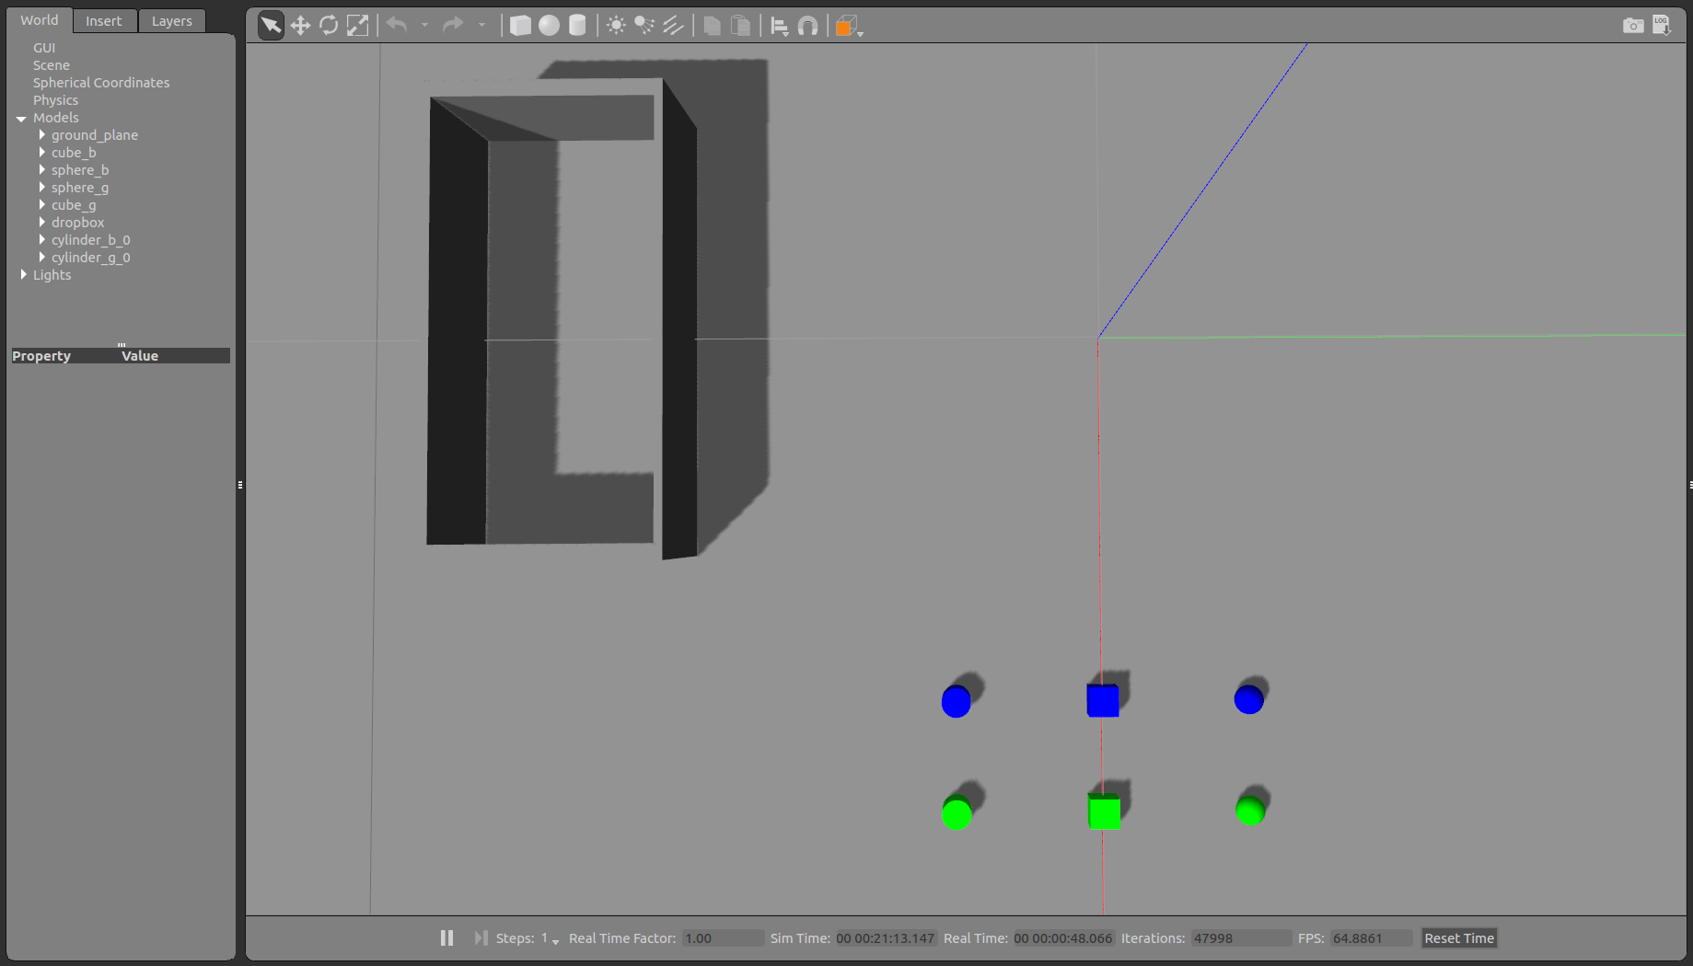Select the ground_plane model name

95,135
